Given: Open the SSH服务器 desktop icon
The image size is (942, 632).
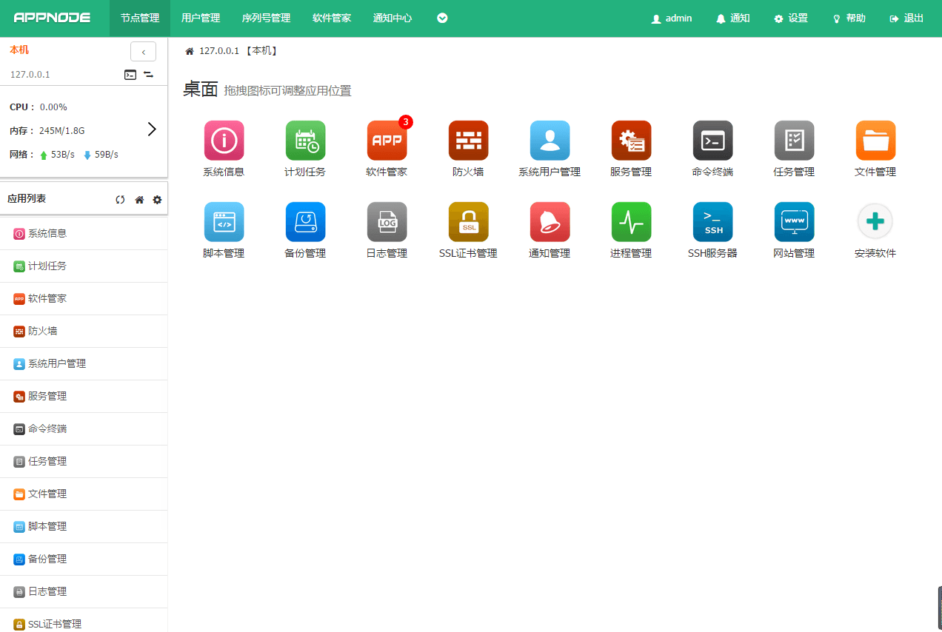Looking at the screenshot, I should (x=712, y=222).
